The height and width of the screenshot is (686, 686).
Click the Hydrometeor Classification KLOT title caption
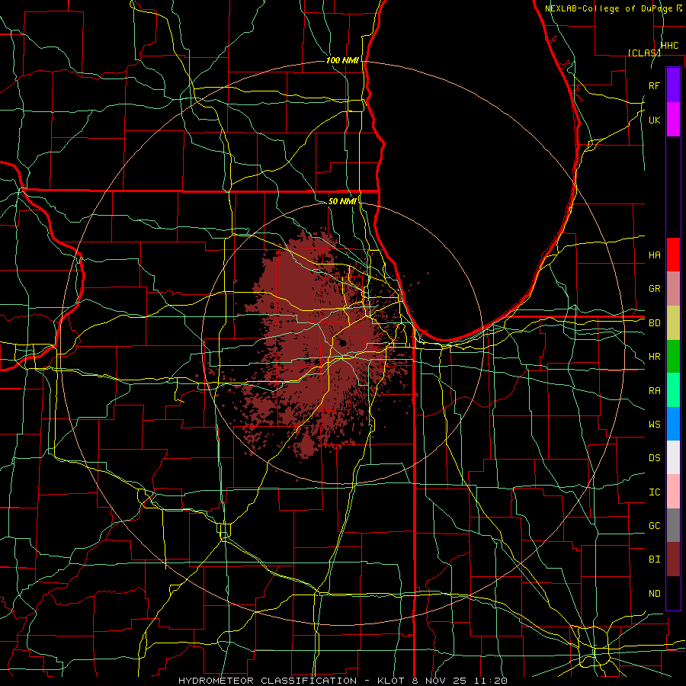coord(343,681)
